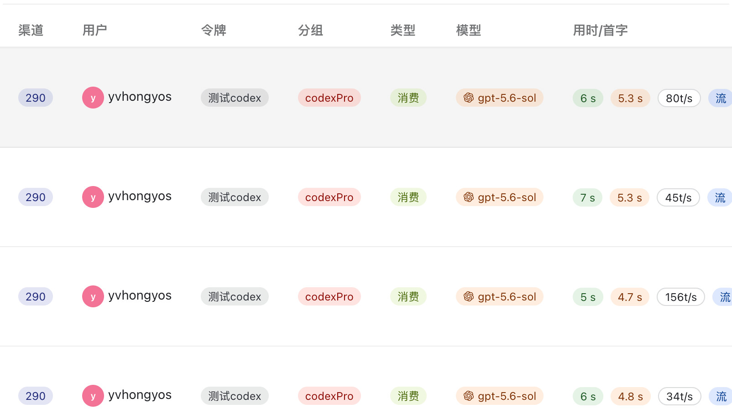Click the 消费 type tag in first row

click(408, 98)
